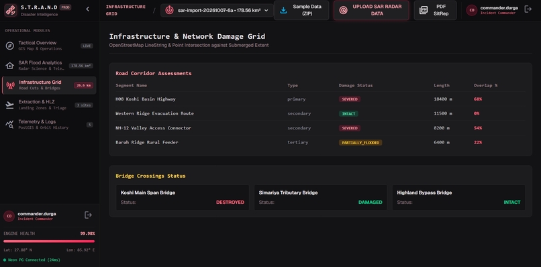This screenshot has height=267, width=541.
Task: Click Western Ridge Evacuation Route row name
Action: click(154, 113)
